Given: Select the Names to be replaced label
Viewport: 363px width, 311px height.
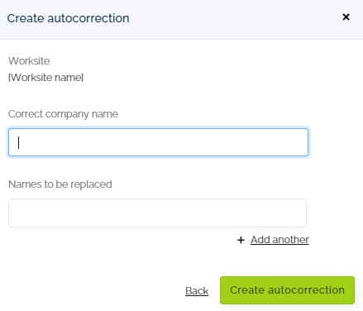Looking at the screenshot, I should (x=60, y=184).
